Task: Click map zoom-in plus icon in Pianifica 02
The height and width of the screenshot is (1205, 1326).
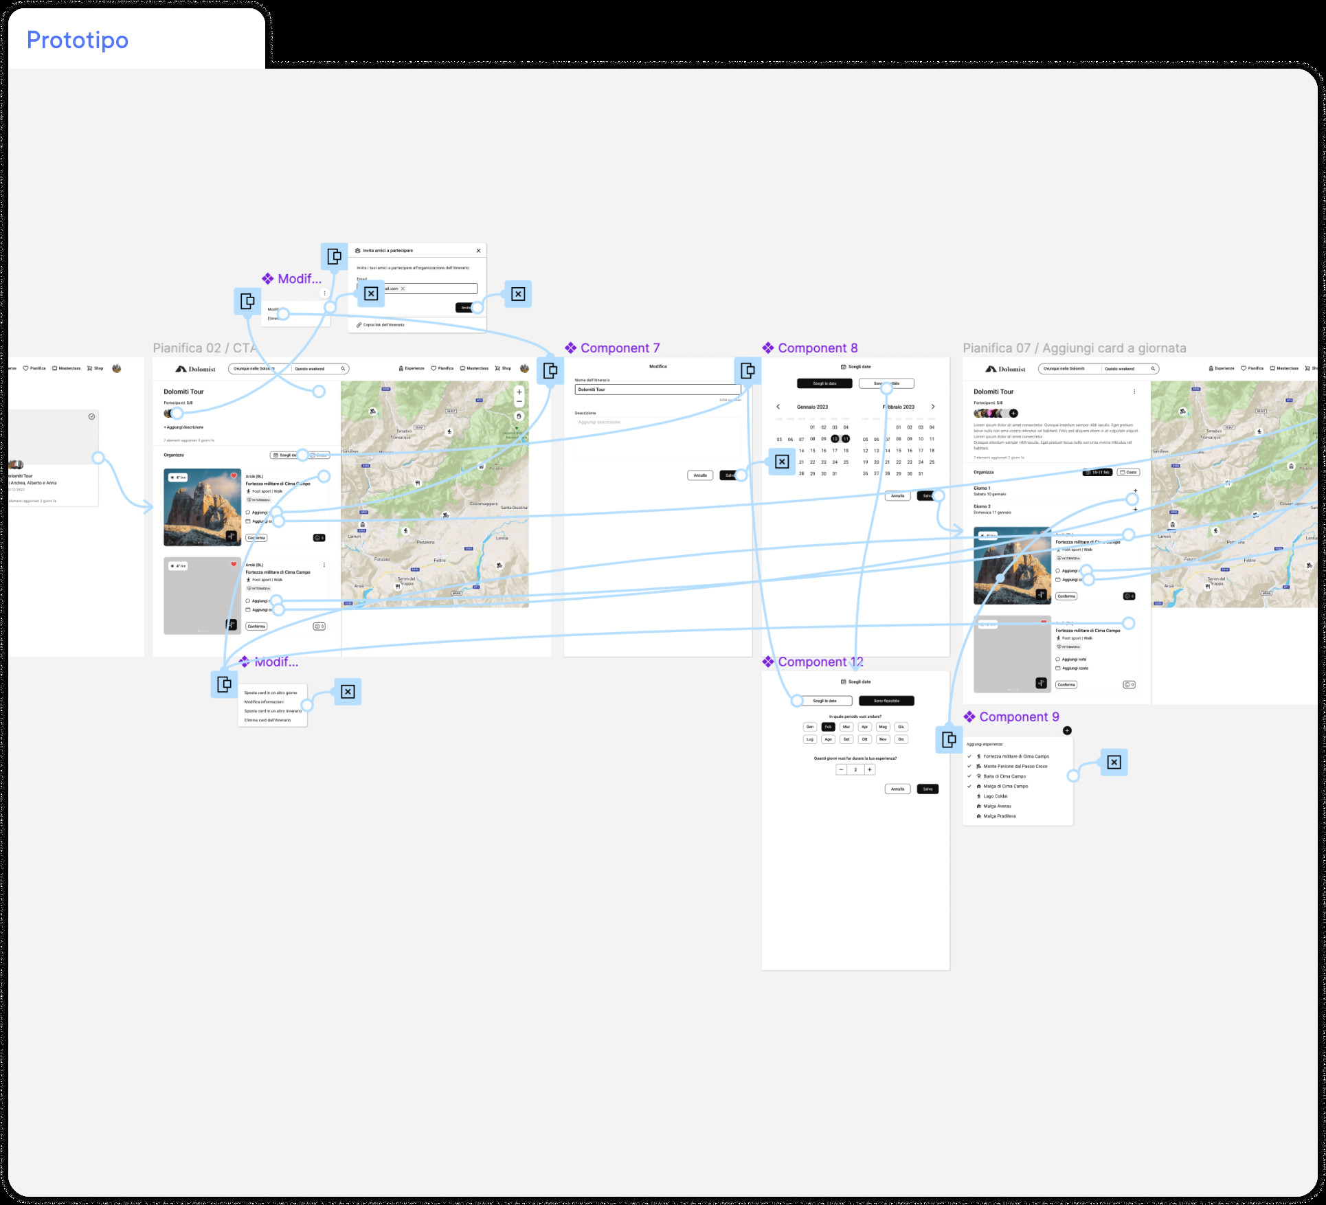Action: 519,392
